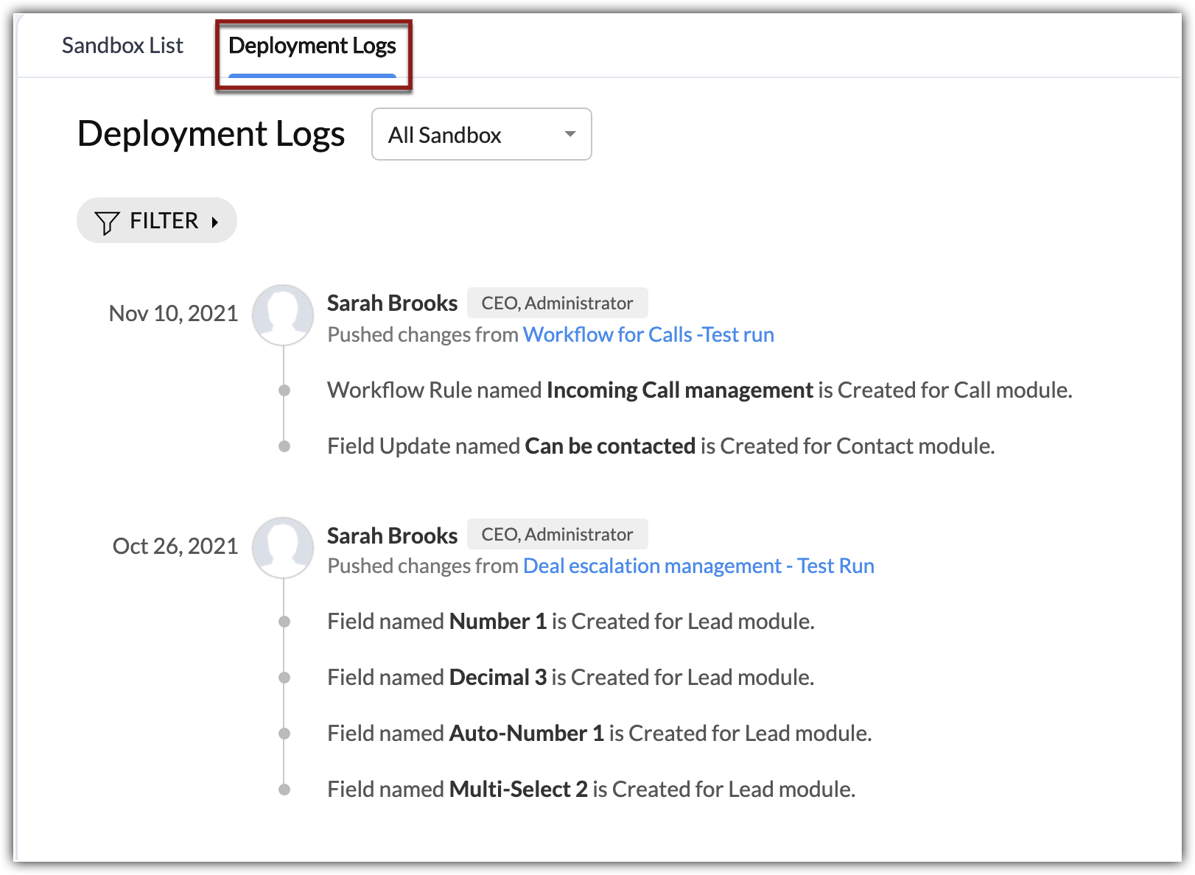
Task: Click Sarah Brooks avatar for Oct 26 entry
Action: coord(283,547)
